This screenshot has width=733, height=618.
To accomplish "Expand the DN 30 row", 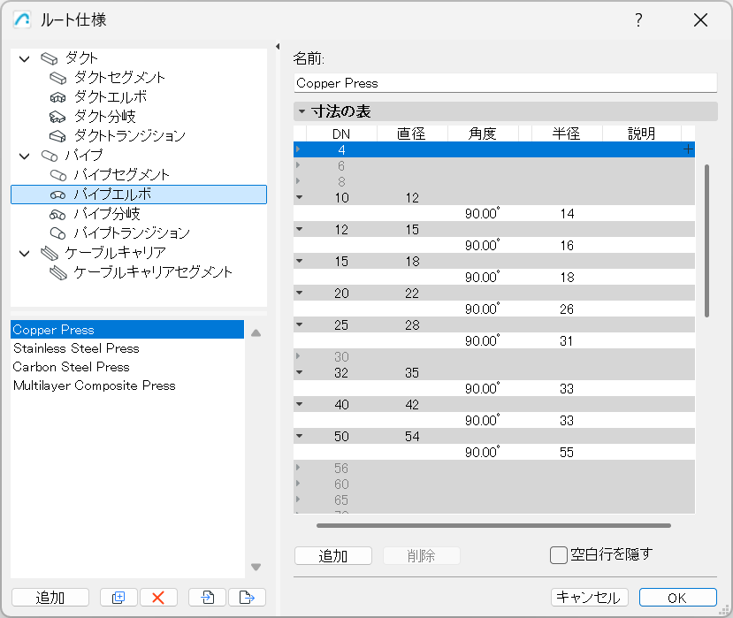I will pyautogui.click(x=298, y=355).
